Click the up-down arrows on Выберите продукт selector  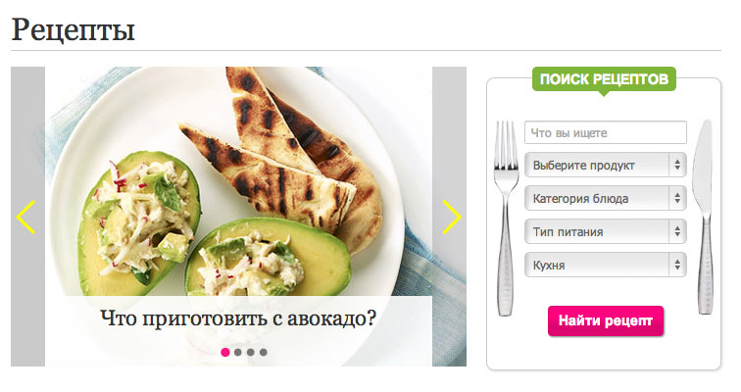click(677, 165)
